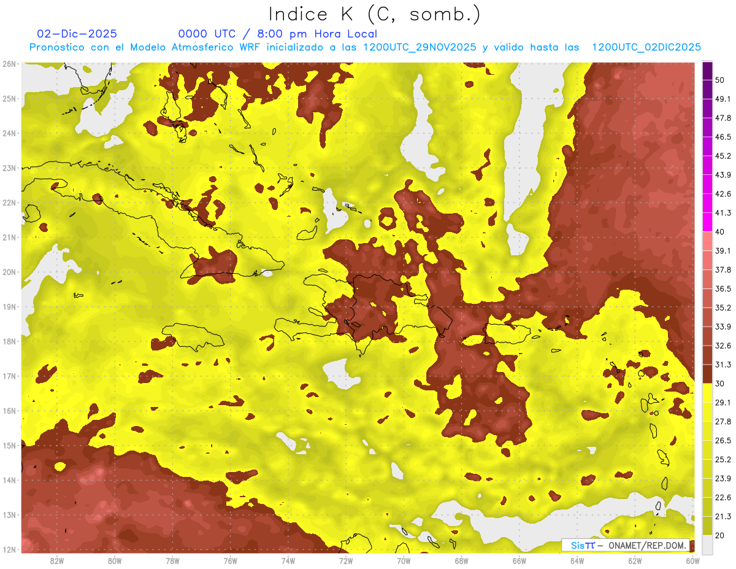The image size is (736, 569).
Task: Click the colorbar label "39.1"
Action: point(723,250)
